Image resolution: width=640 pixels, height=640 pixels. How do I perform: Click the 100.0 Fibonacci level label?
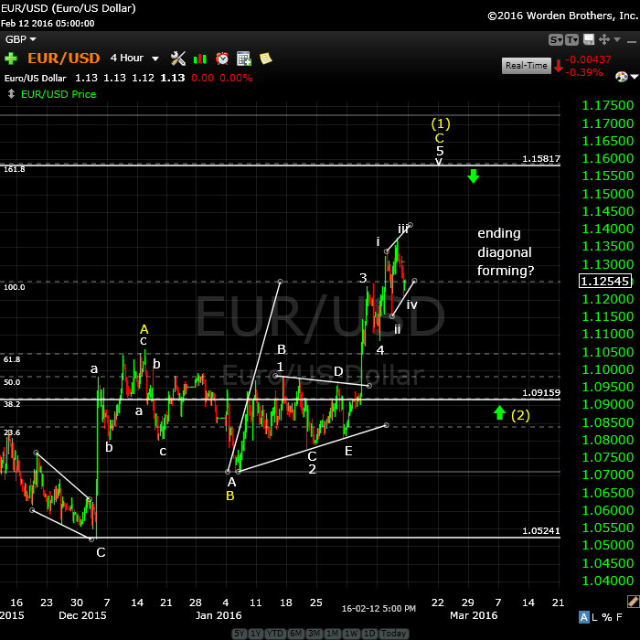tap(15, 287)
